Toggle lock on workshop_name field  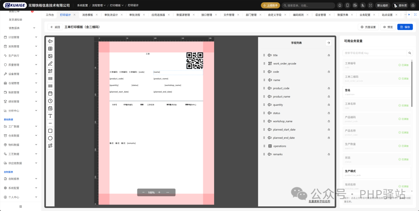point(329,121)
